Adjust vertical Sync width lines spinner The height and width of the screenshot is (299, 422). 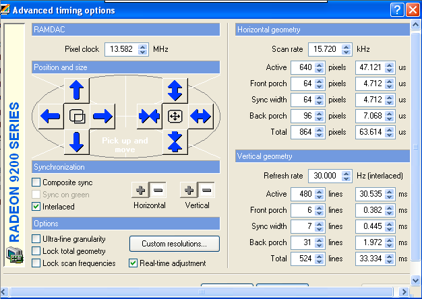pyautogui.click(x=319, y=226)
